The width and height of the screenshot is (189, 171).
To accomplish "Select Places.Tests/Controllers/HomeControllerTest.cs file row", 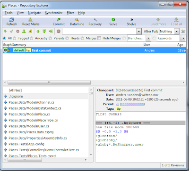I will click(46, 150).
